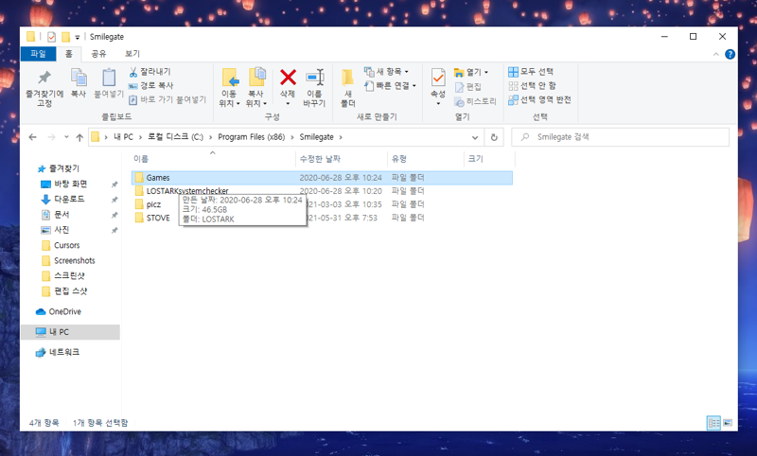
Task: Go back with the left arrow
Action: [33, 137]
